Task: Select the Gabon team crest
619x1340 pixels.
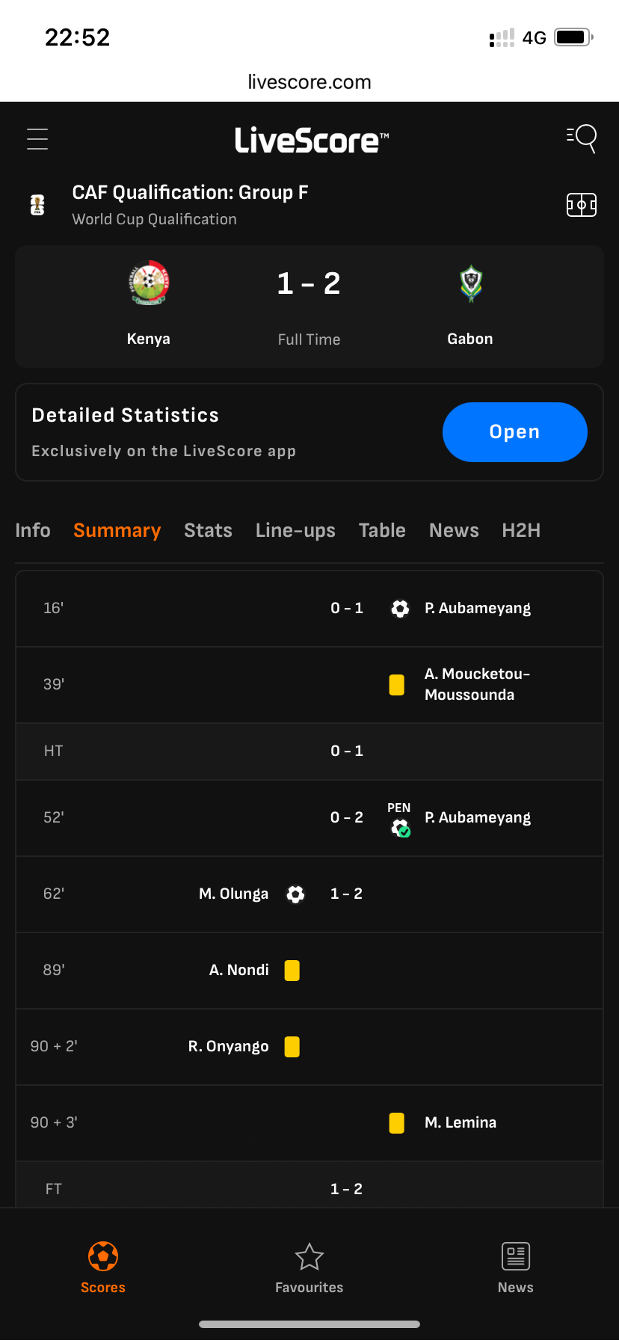Action: tap(470, 283)
